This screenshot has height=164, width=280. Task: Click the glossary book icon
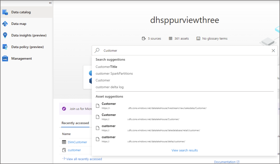tap(198, 38)
